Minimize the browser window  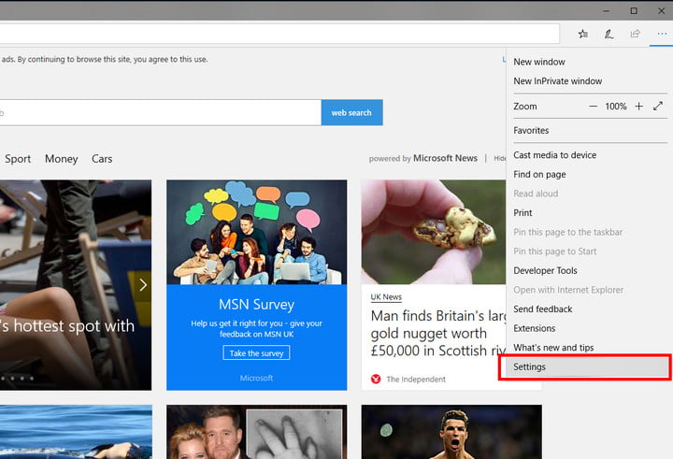(606, 10)
